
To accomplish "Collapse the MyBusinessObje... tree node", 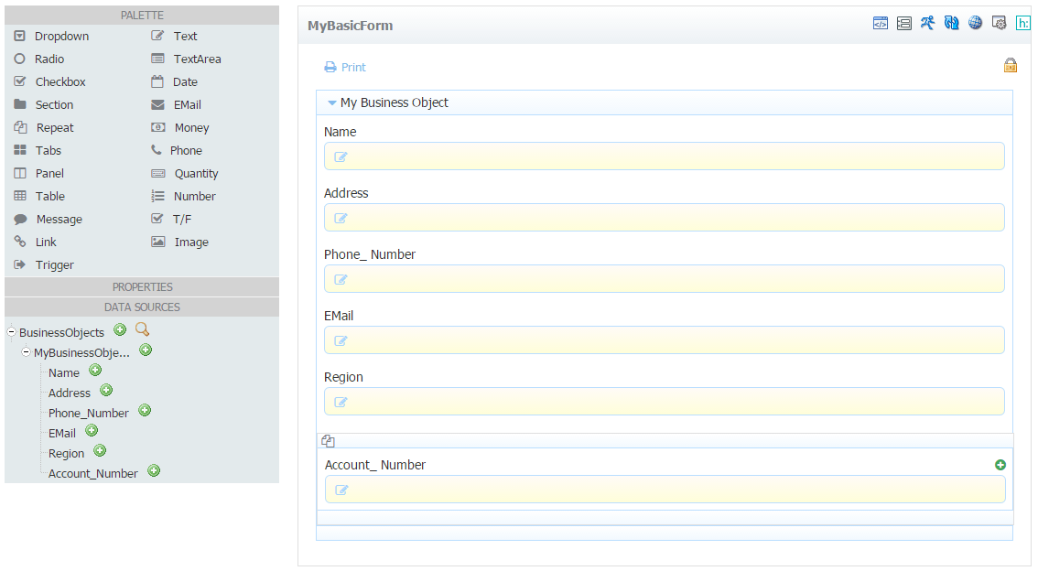I will point(26,352).
